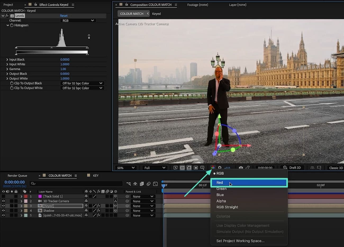Switch to the KEY timeline tab

(96, 176)
